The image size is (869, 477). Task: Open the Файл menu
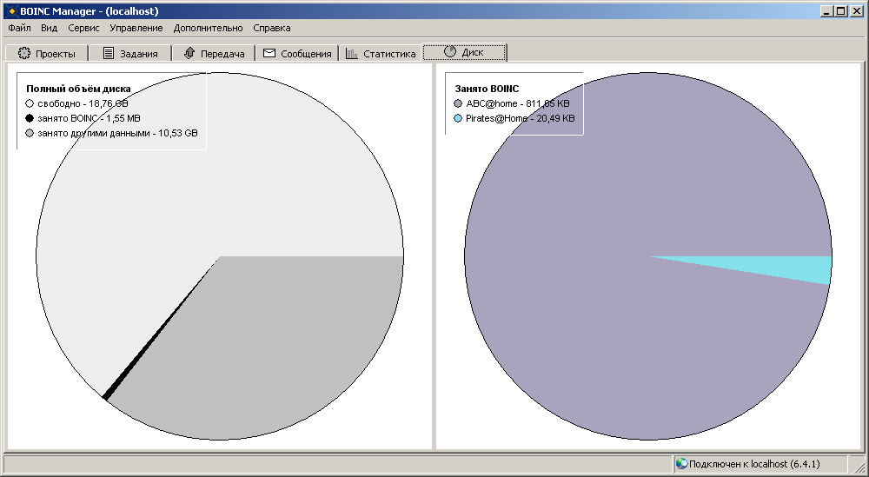tap(19, 28)
